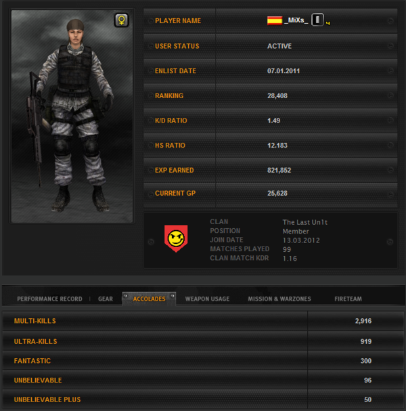The image size is (406, 411).
Task: Click the PLAYER NAME label
Action: pos(178,21)
